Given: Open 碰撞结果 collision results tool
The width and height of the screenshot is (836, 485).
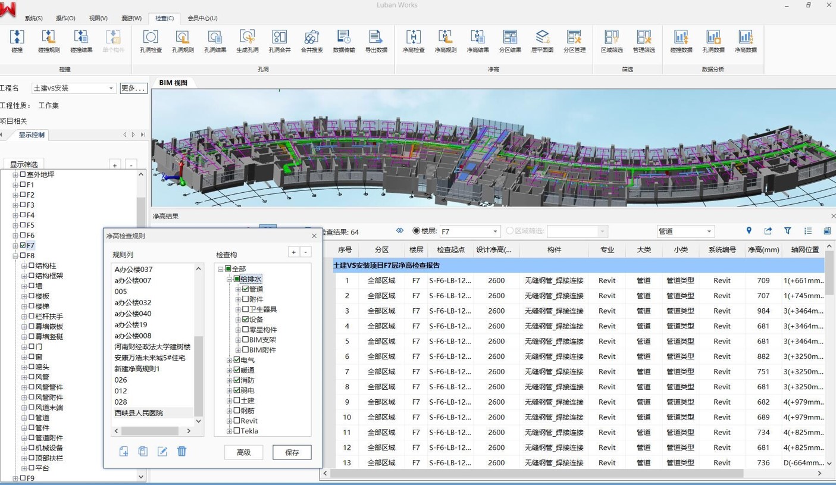Looking at the screenshot, I should (81, 41).
